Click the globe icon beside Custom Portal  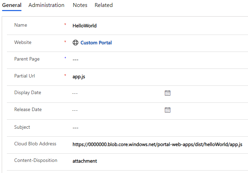tap(76, 43)
